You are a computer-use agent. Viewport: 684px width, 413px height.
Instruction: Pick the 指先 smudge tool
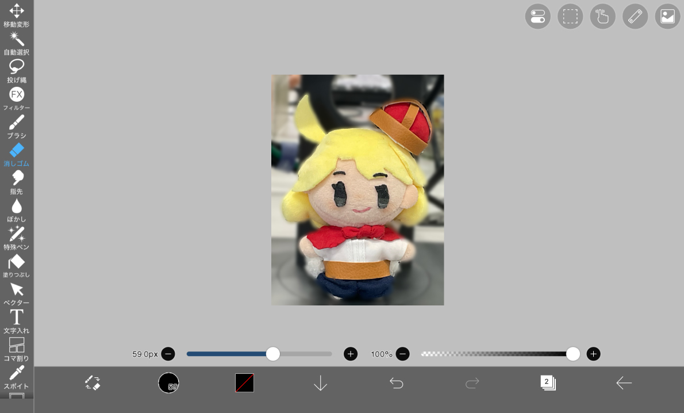coord(17,181)
